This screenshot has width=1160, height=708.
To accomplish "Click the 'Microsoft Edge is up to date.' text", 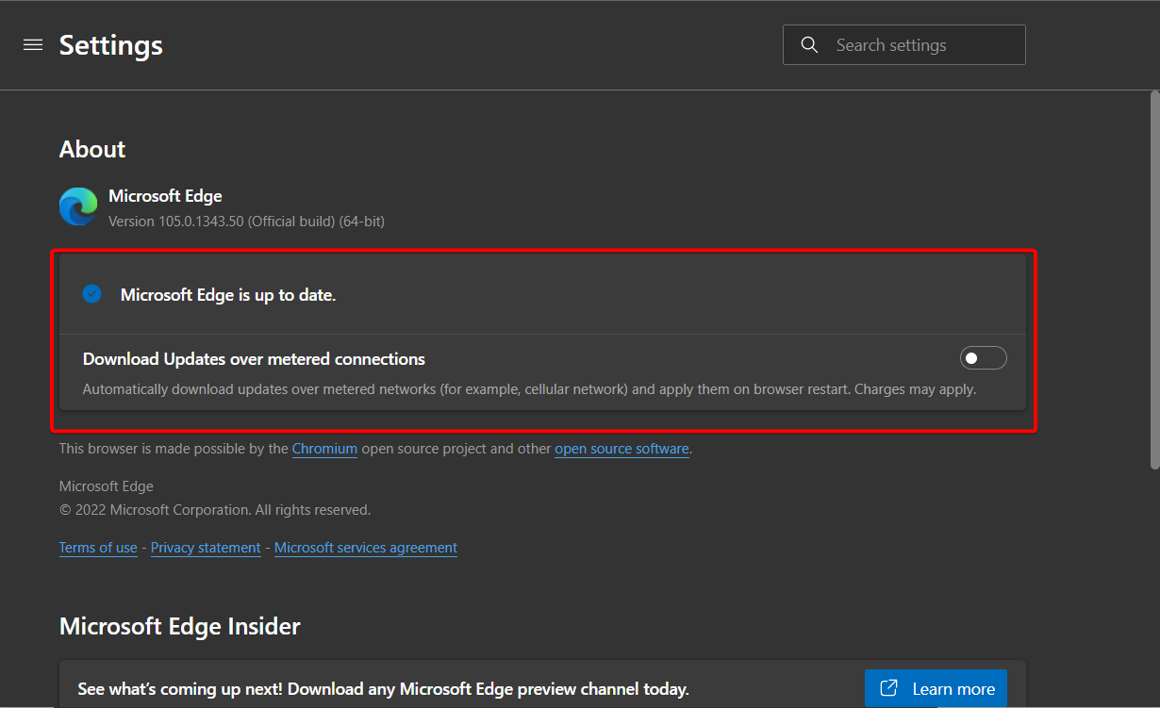I will (x=228, y=295).
